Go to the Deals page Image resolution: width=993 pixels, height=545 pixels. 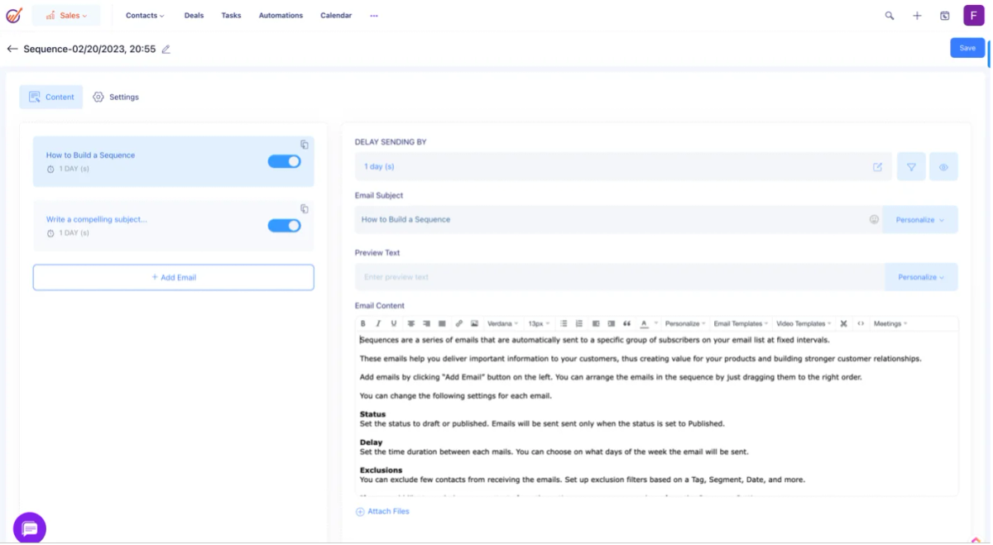coord(194,16)
